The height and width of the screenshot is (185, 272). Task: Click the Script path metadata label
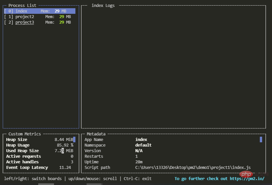pyautogui.click(x=97, y=168)
